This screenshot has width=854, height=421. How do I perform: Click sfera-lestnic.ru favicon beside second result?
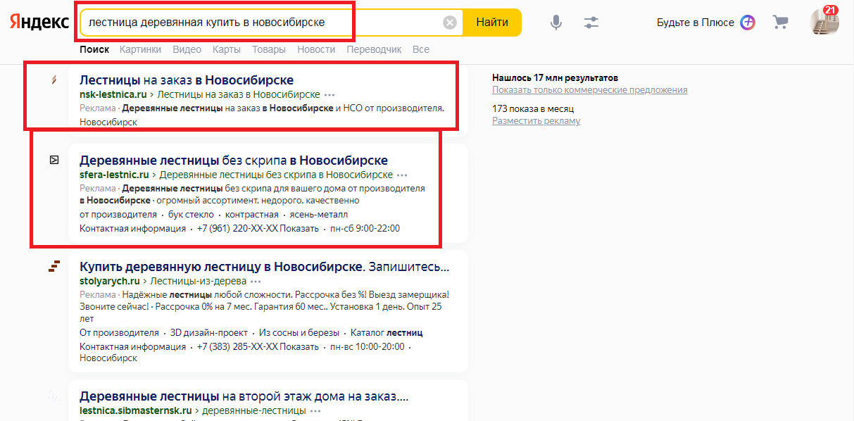54,160
